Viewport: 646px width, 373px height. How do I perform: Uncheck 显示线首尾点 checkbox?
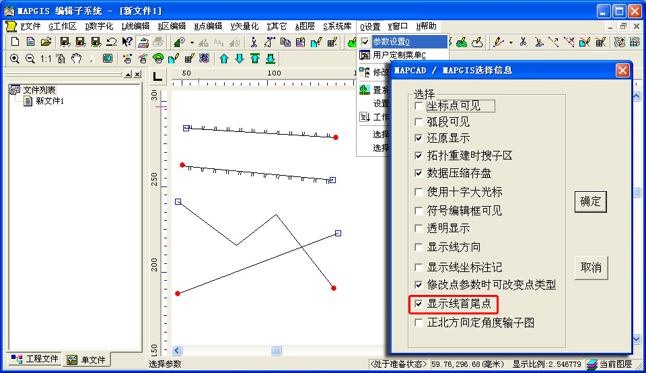pyautogui.click(x=419, y=304)
